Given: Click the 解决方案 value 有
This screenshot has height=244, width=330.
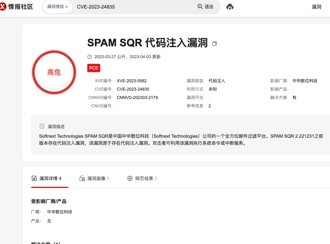Looking at the screenshot, I should pos(294,98).
